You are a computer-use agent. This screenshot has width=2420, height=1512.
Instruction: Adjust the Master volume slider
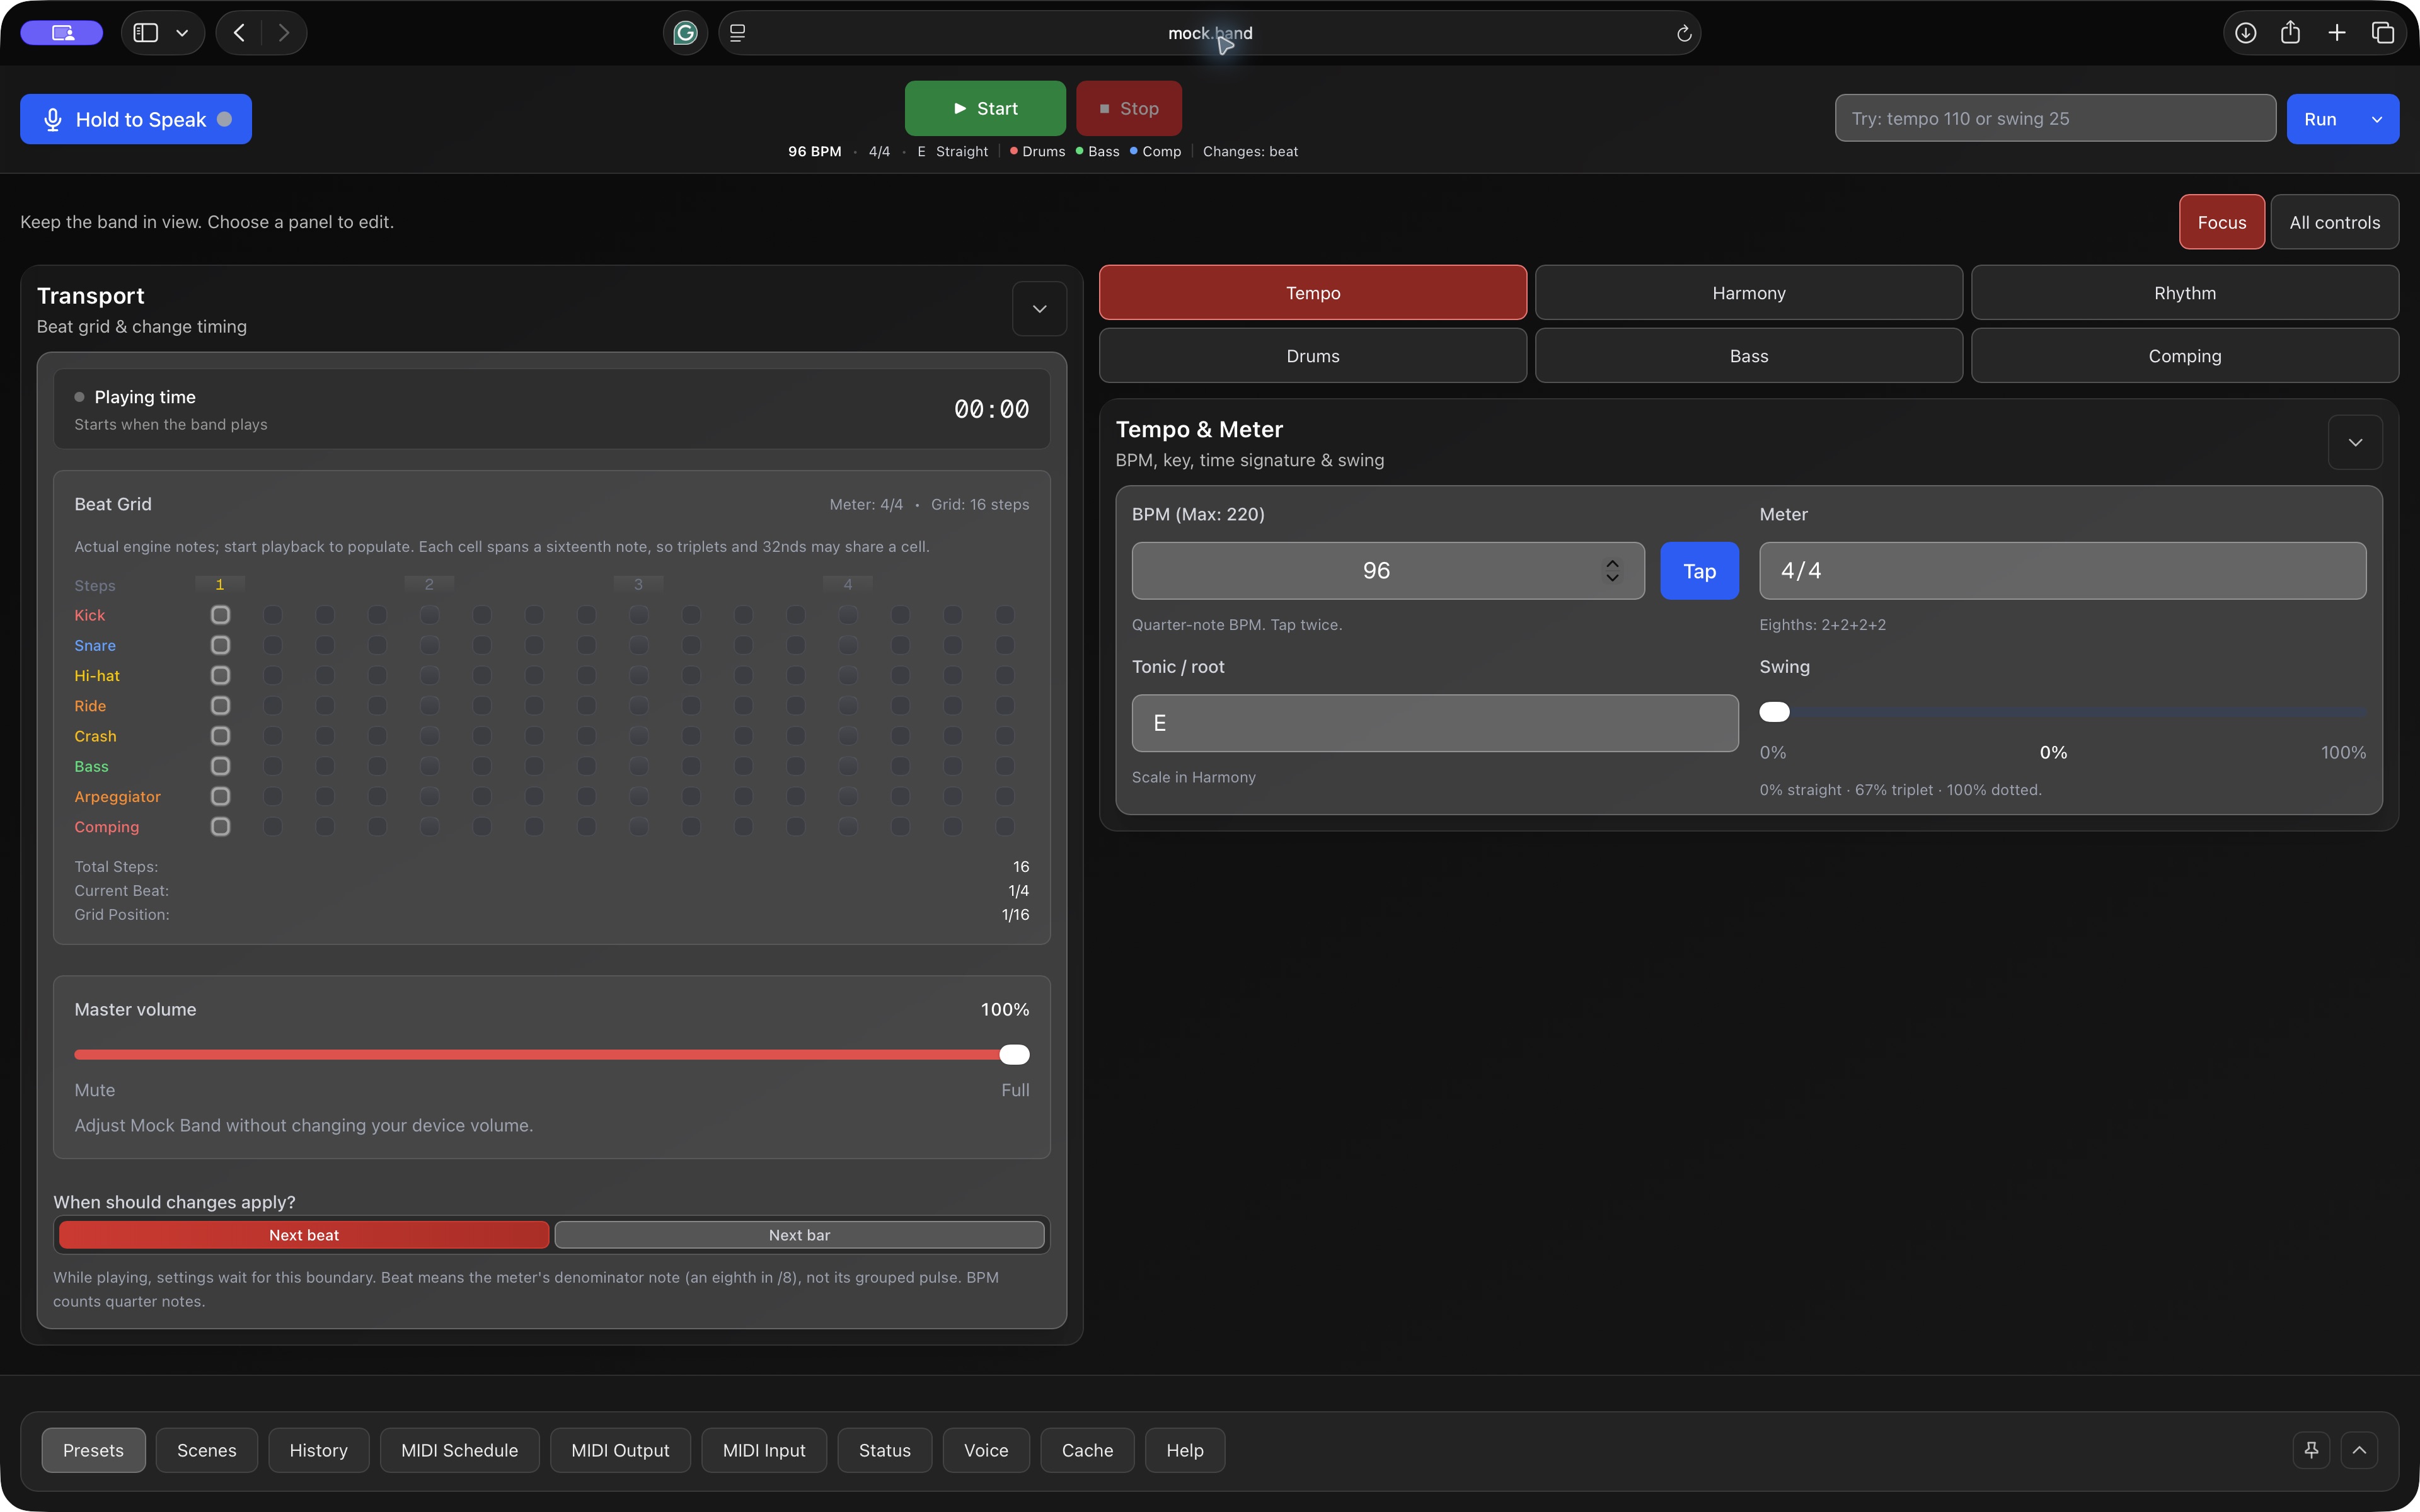point(551,1055)
